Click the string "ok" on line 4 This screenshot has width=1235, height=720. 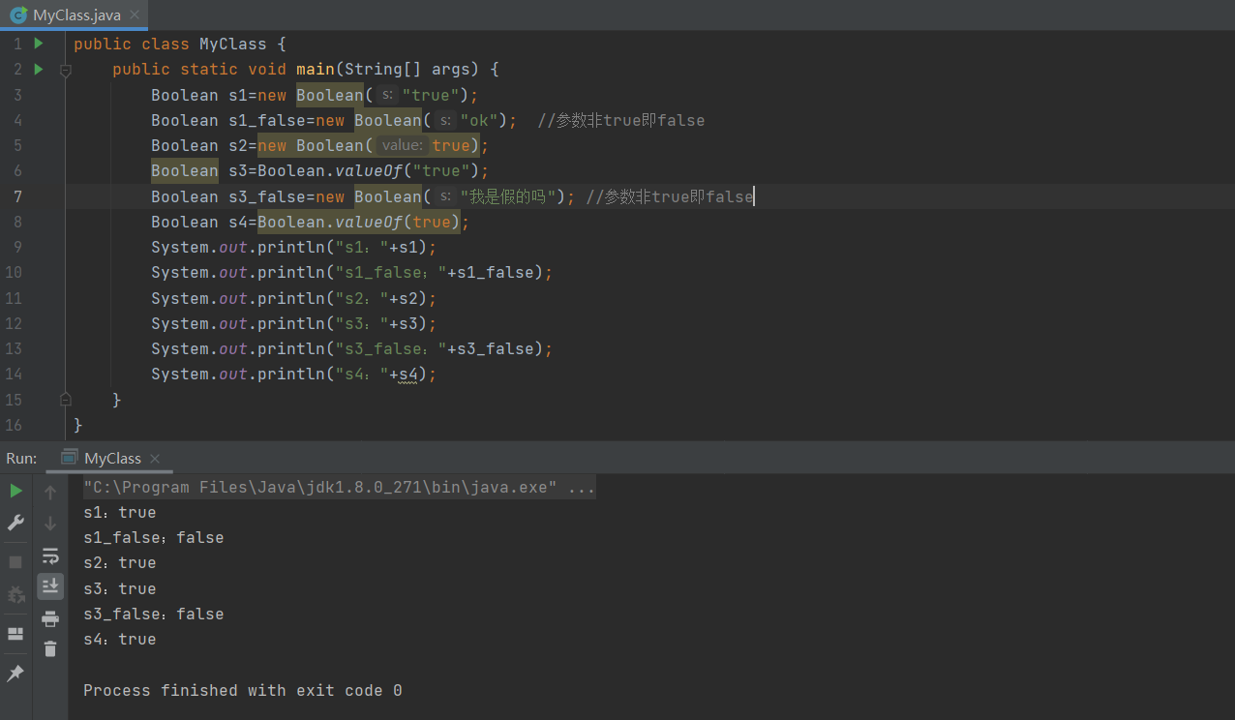[478, 120]
